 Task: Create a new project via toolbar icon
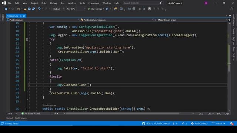[19, 9]
